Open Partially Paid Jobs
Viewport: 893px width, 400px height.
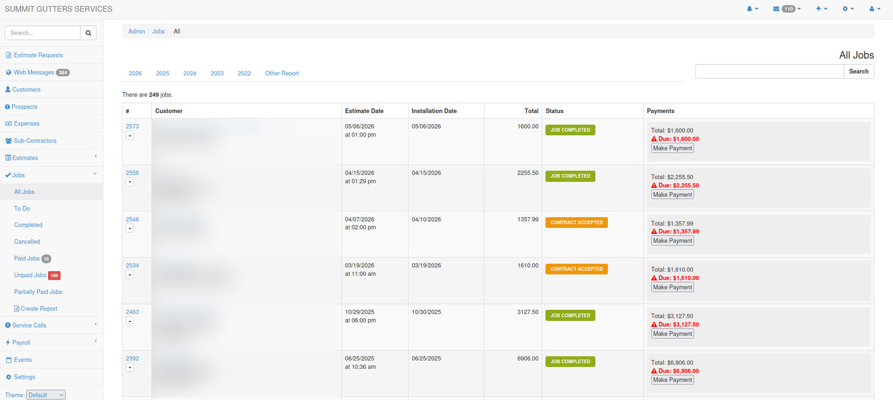pos(38,292)
